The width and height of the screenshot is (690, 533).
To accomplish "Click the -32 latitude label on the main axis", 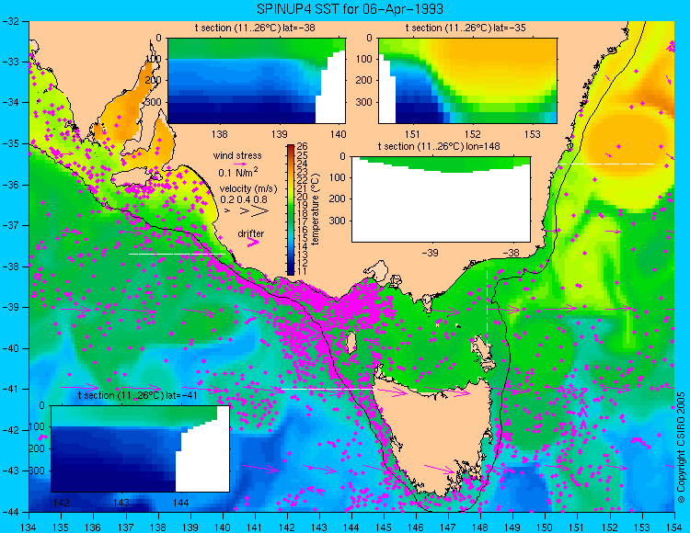I will 11,20.
